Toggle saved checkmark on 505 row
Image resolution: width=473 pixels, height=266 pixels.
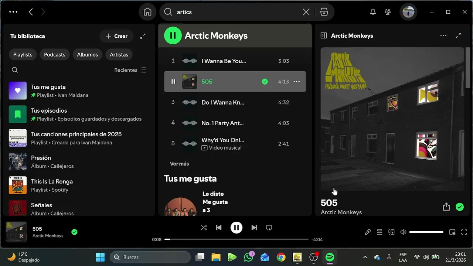point(265,82)
